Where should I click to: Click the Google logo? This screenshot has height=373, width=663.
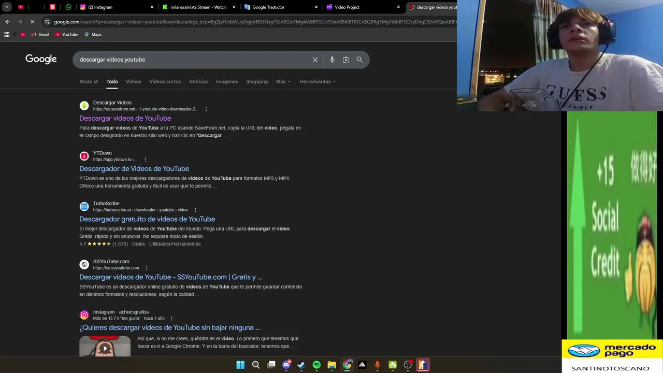[x=41, y=59]
